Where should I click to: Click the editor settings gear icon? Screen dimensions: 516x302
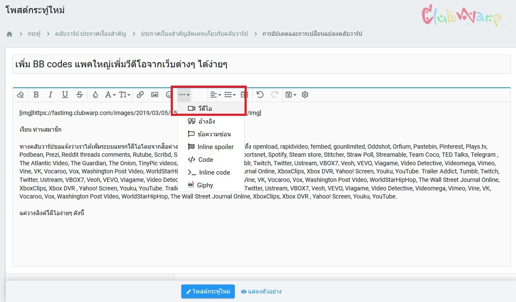tap(305, 95)
